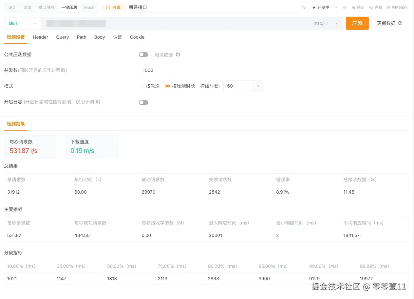
Task: Open the Header tab
Action: 41,37
